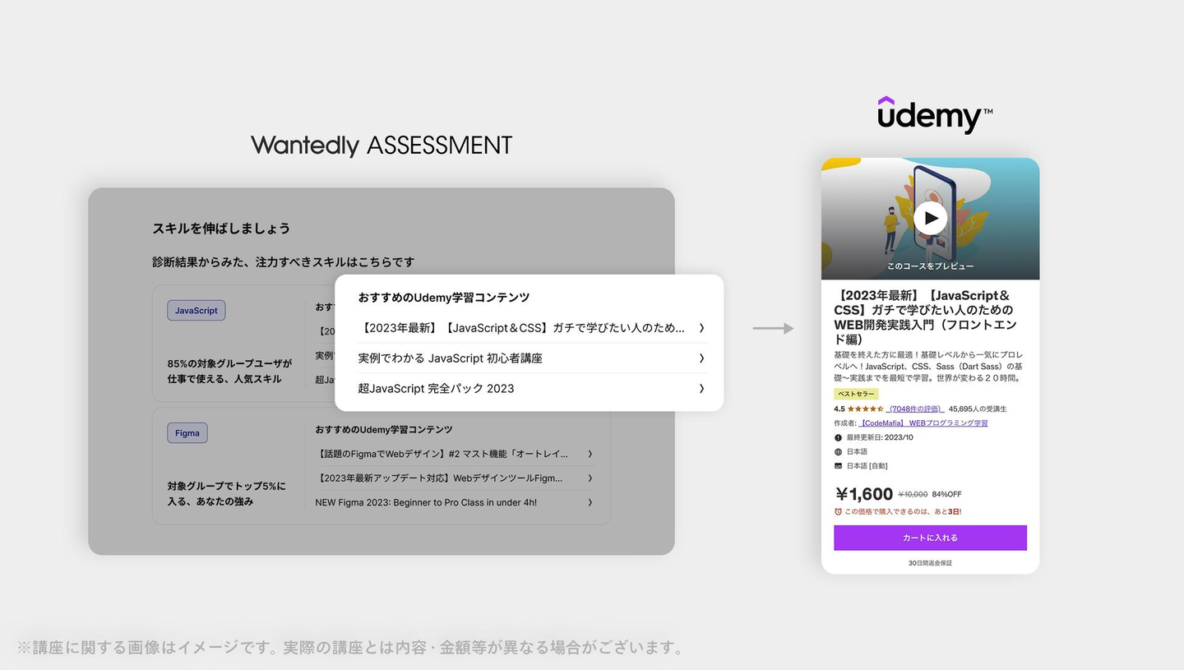
Task: Click the last-updated badge icon beside 最終更新日
Action: click(838, 437)
